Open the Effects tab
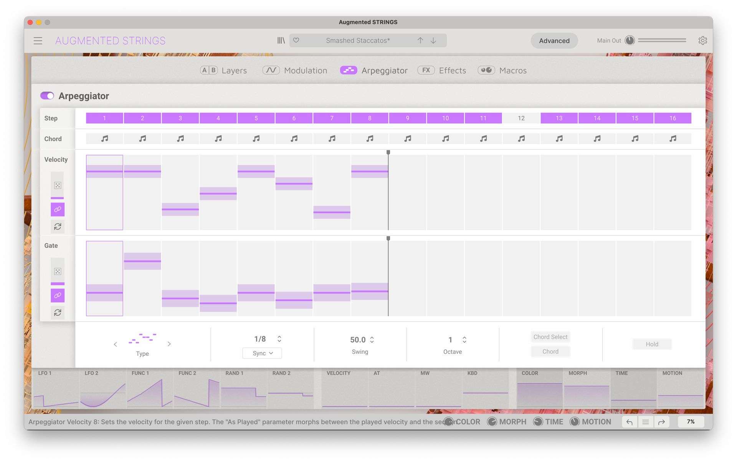This screenshot has height=462, width=737. pyautogui.click(x=442, y=70)
